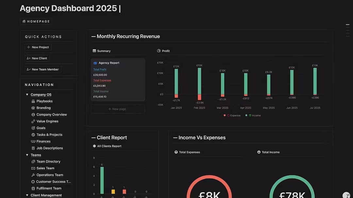Screen dimensions: 353x198
Task: Click the Operations Team wrench icon
Action: (x=33, y=175)
